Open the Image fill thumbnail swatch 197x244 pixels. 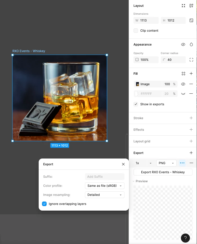(137, 84)
